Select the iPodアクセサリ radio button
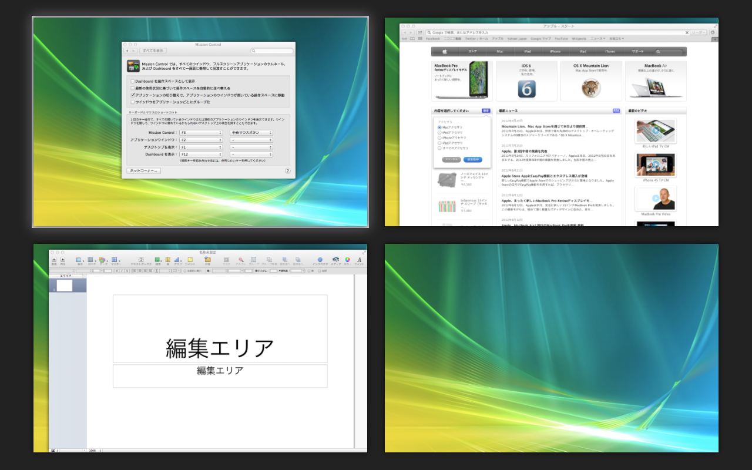The height and width of the screenshot is (470, 752). pyautogui.click(x=439, y=132)
